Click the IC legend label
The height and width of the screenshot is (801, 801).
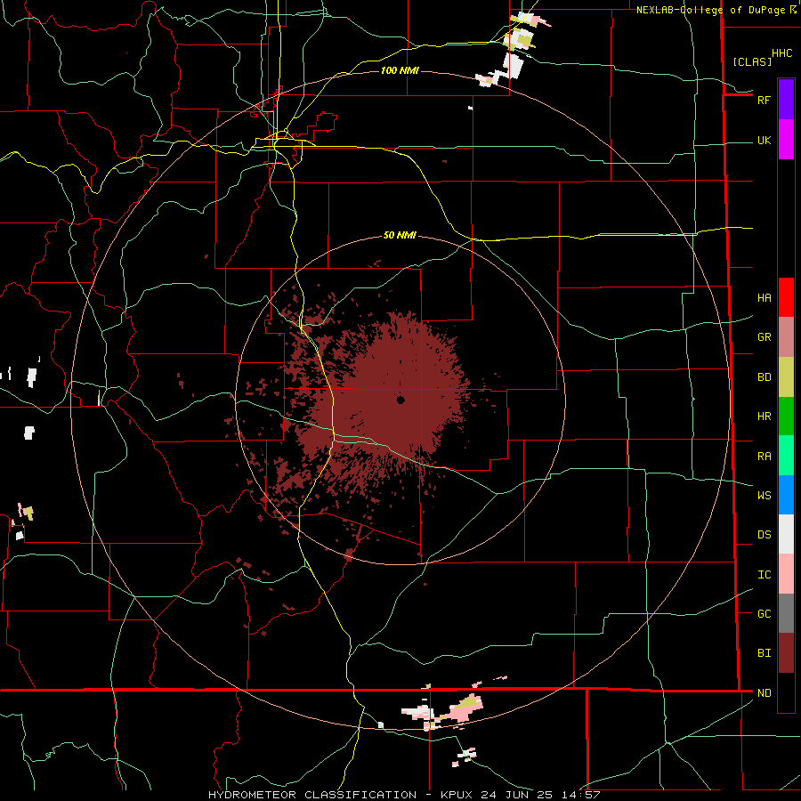point(764,574)
